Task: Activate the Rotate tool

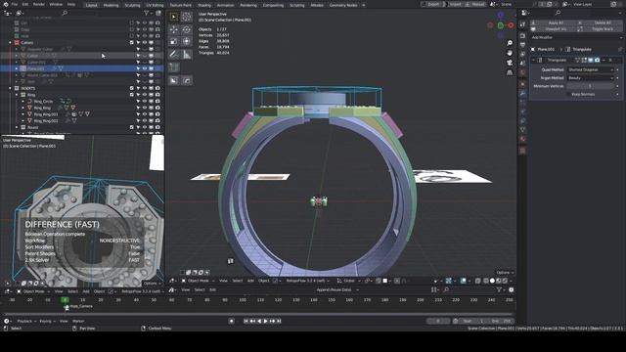Action: (x=187, y=29)
